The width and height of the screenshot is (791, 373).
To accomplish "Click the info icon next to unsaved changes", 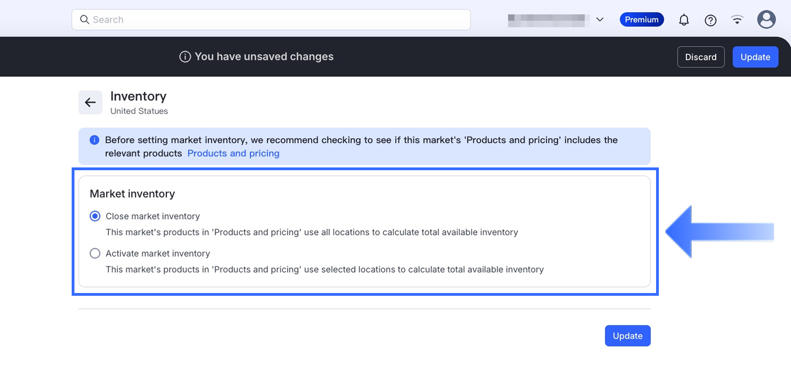I will (x=185, y=57).
